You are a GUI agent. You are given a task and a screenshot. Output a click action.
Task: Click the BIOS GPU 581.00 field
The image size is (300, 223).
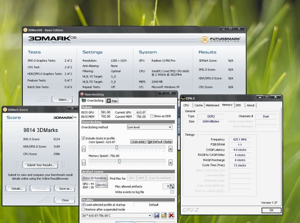click(105, 112)
